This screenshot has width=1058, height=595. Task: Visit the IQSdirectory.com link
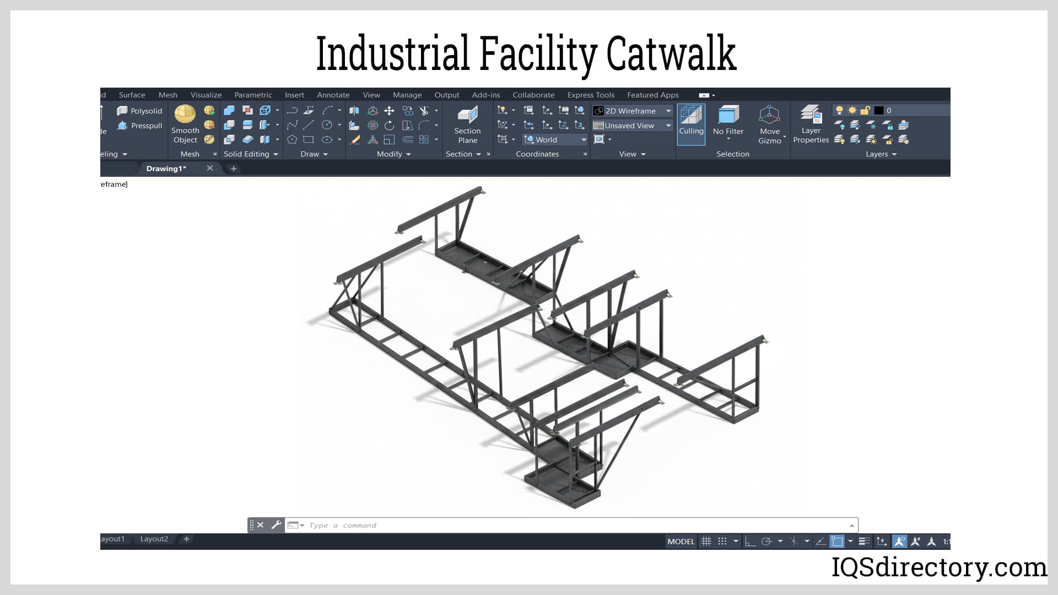click(x=935, y=568)
